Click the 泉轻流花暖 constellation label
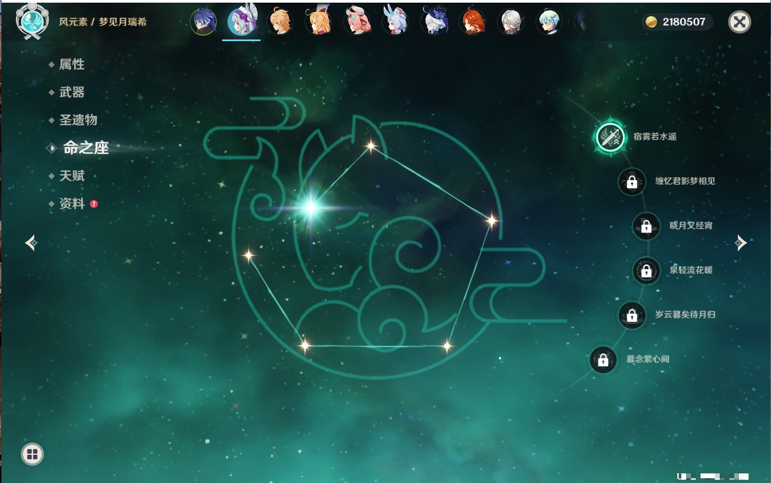771x483 pixels. click(691, 270)
